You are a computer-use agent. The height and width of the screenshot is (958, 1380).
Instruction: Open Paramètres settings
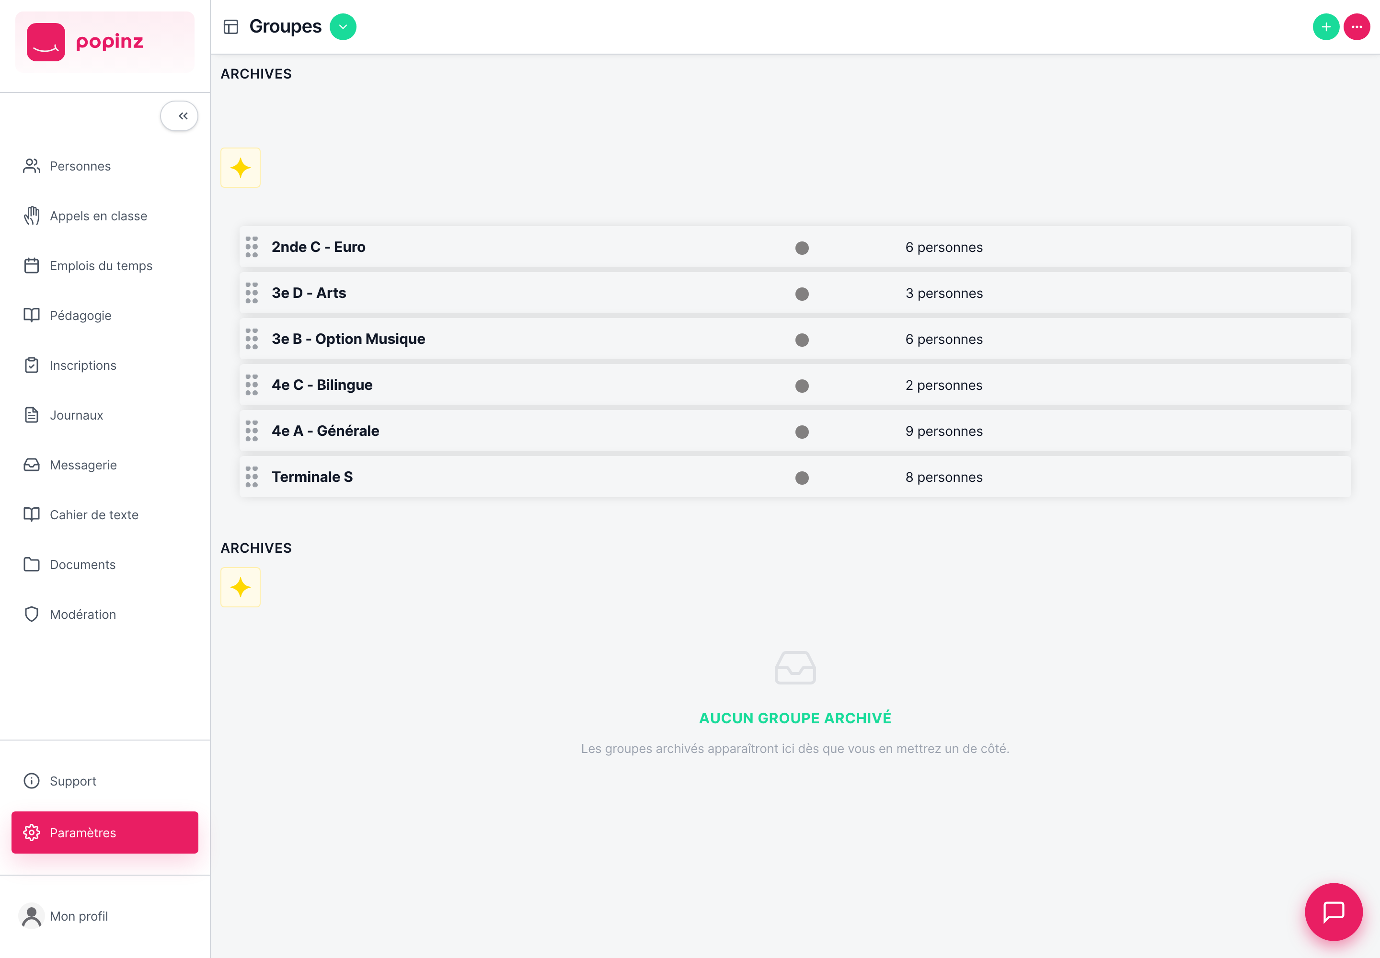(x=104, y=833)
